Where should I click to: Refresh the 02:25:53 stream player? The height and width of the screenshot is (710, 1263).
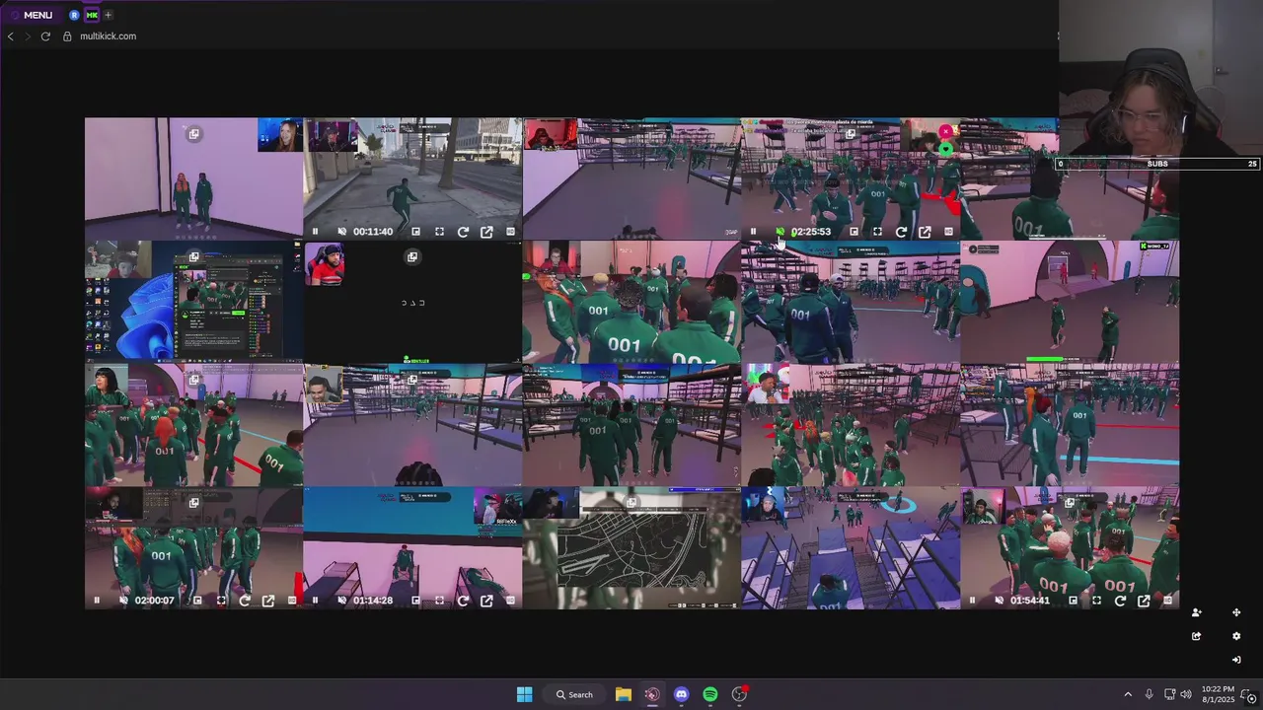pos(901,232)
